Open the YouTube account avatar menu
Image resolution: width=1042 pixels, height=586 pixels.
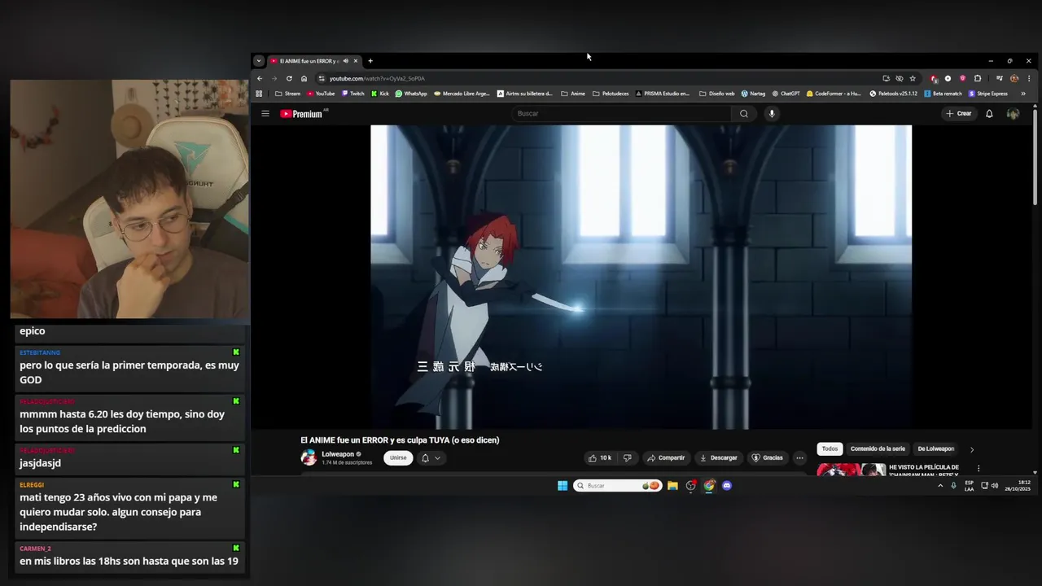click(x=1013, y=114)
